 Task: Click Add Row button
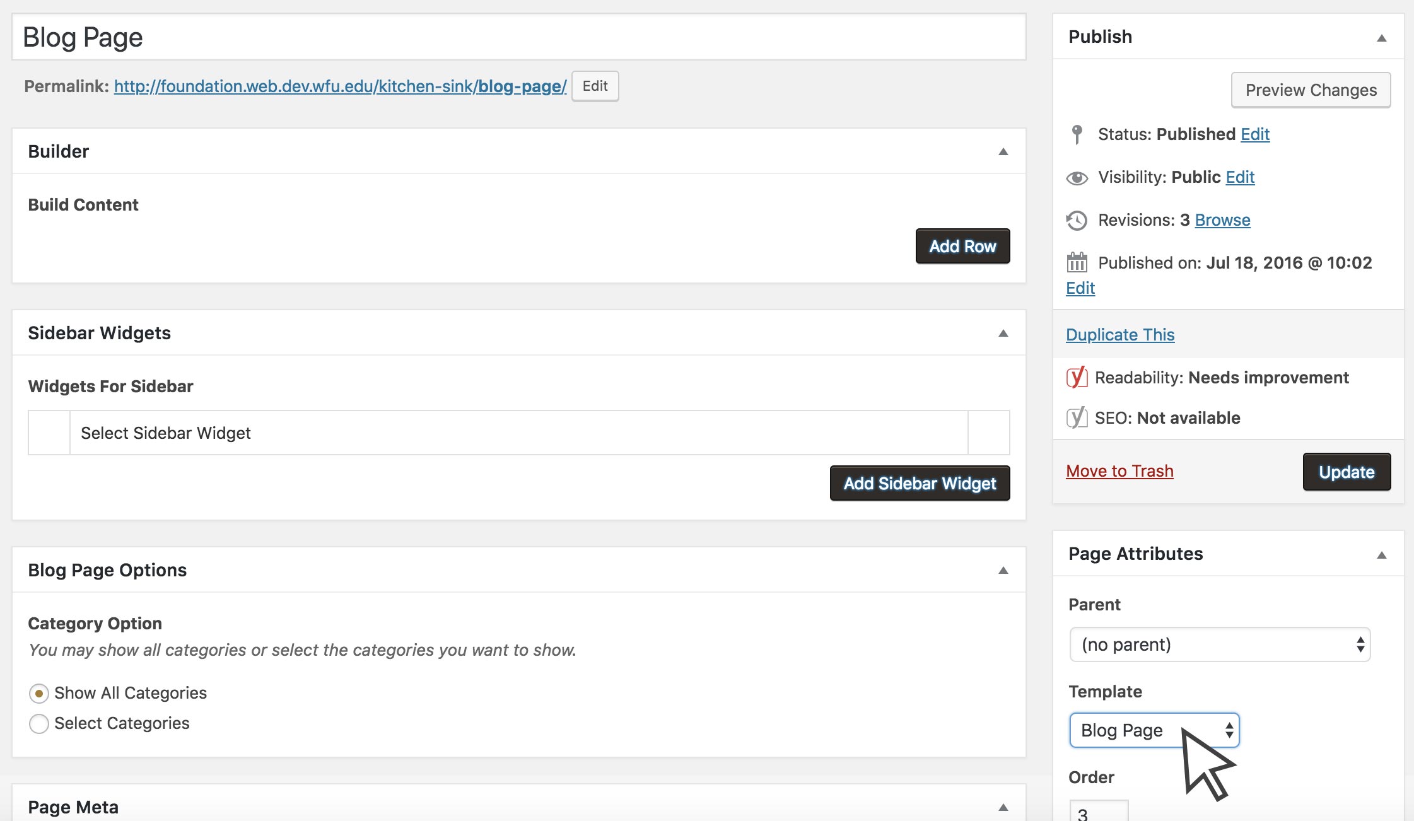tap(962, 246)
